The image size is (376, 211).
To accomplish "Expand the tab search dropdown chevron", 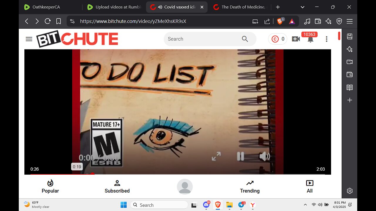I will click(x=303, y=7).
